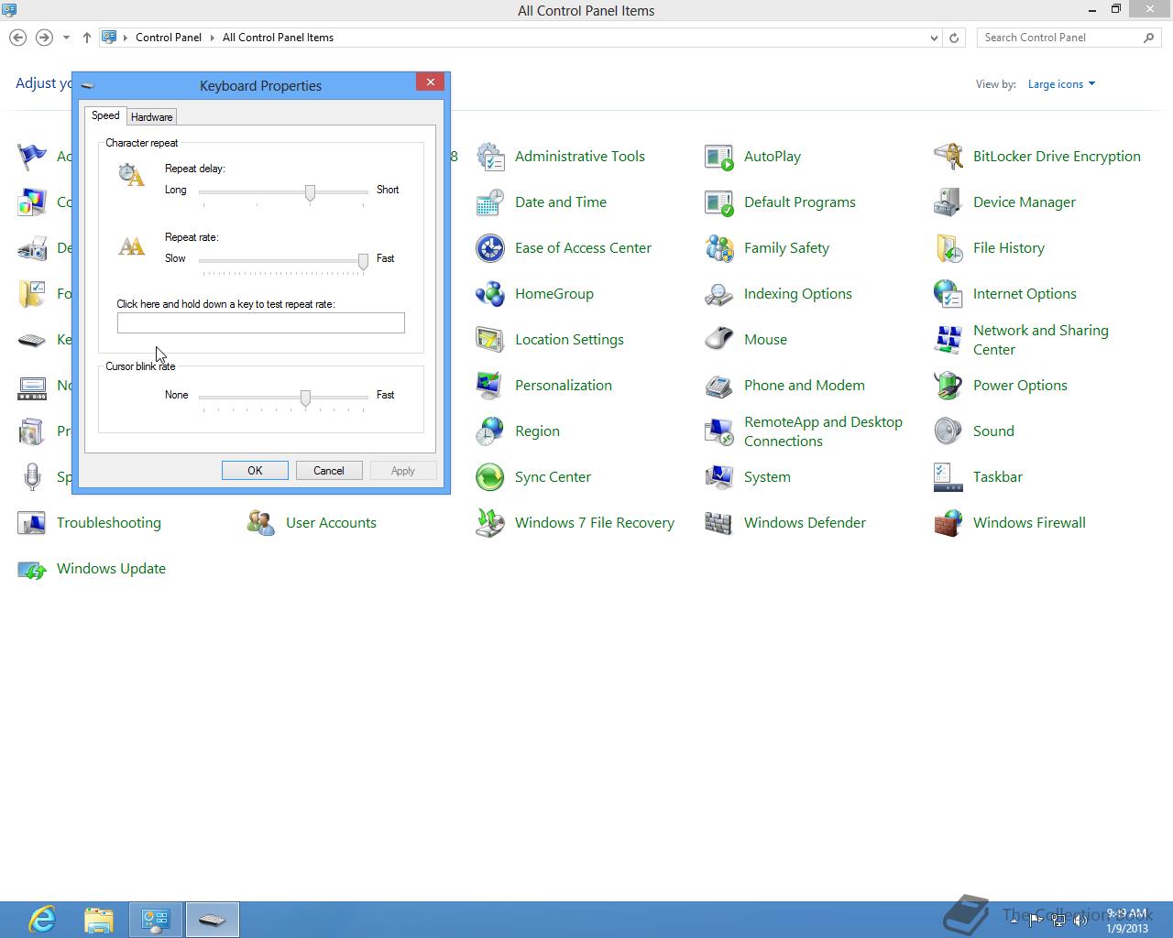Open Internet Options icon

(948, 294)
